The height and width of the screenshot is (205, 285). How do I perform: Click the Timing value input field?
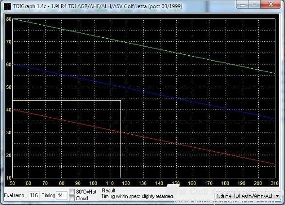[x=61, y=195]
